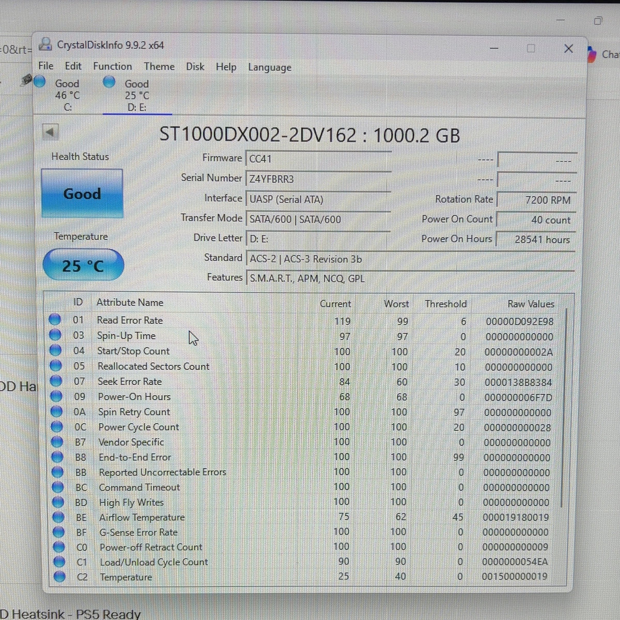Viewport: 620px width, 620px height.
Task: Click status icon for Read Error Rate
Action: (55, 320)
